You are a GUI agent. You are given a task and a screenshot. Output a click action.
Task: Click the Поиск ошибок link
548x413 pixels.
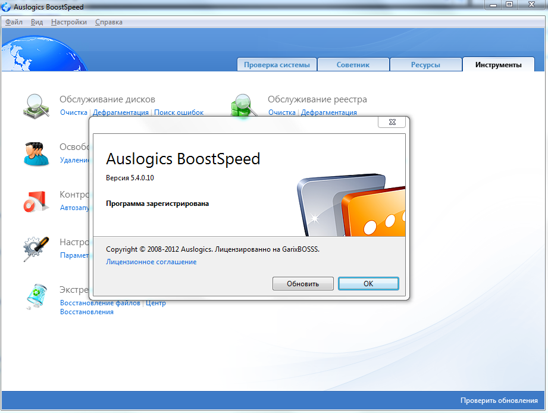179,112
